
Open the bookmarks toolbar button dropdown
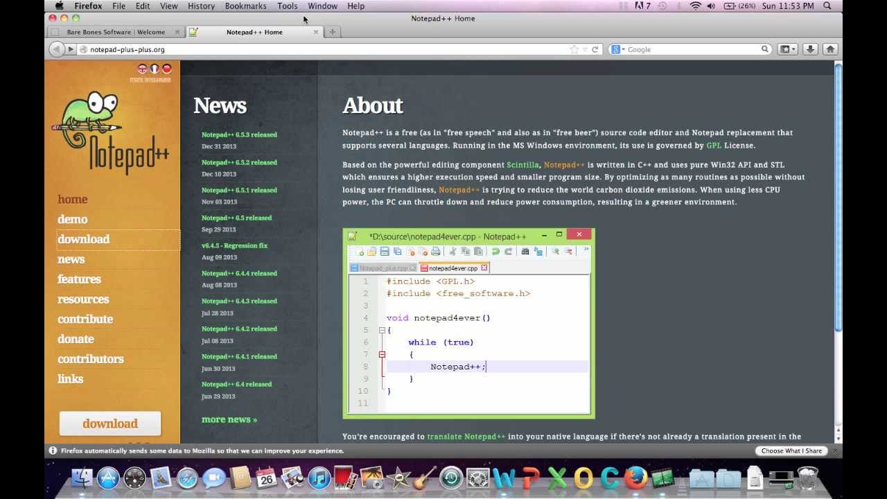coord(787,49)
